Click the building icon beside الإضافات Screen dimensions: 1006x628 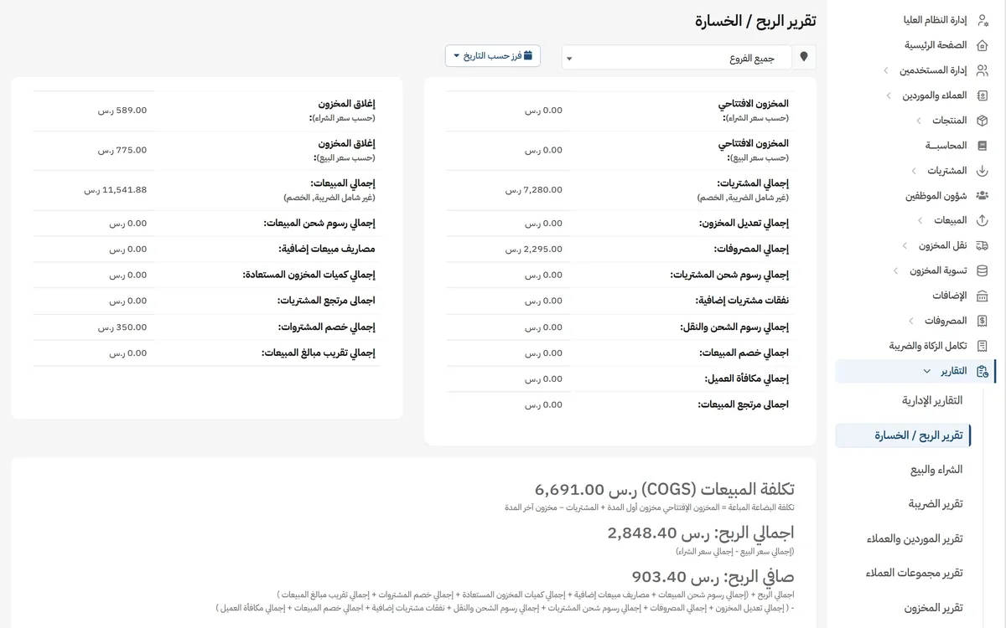[x=983, y=296]
